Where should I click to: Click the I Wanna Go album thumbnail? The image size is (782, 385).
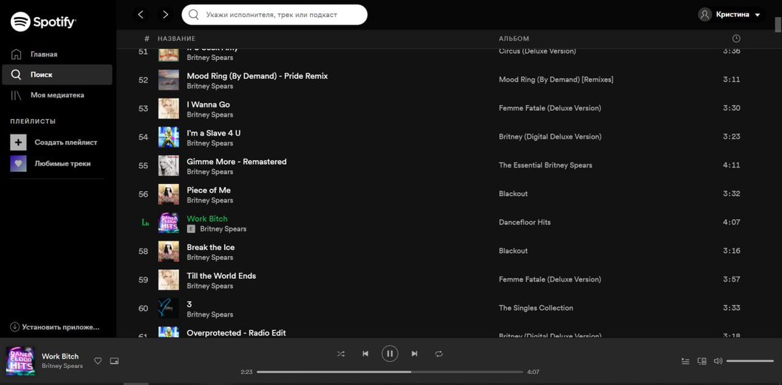pos(169,109)
